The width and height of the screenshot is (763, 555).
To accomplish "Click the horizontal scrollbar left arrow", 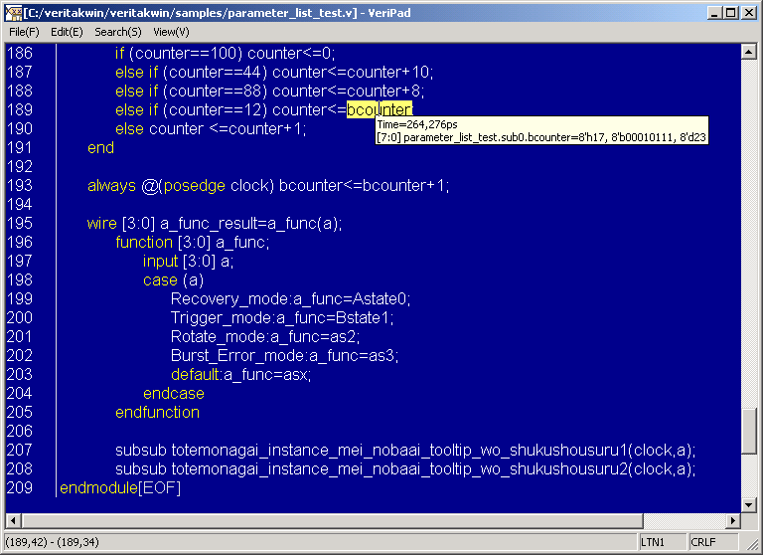I will [x=13, y=521].
